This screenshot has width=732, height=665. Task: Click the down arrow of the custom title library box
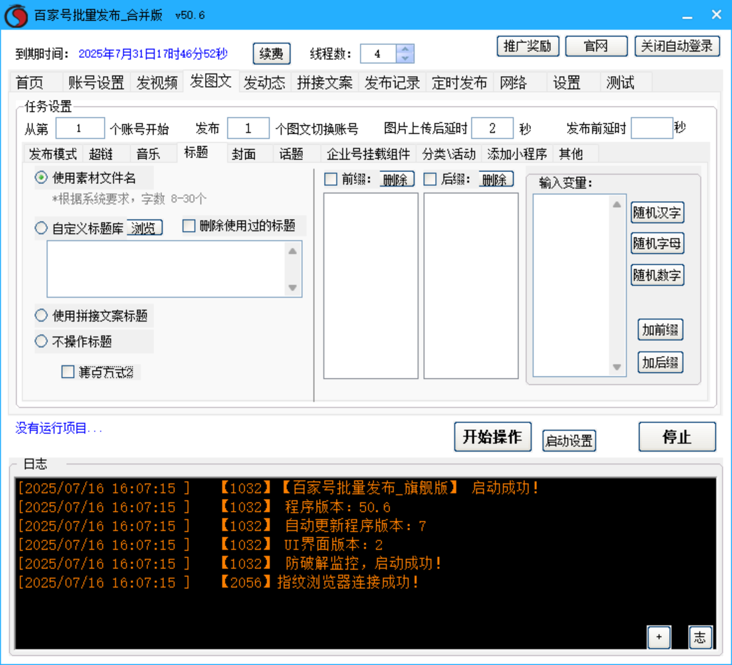pyautogui.click(x=293, y=288)
